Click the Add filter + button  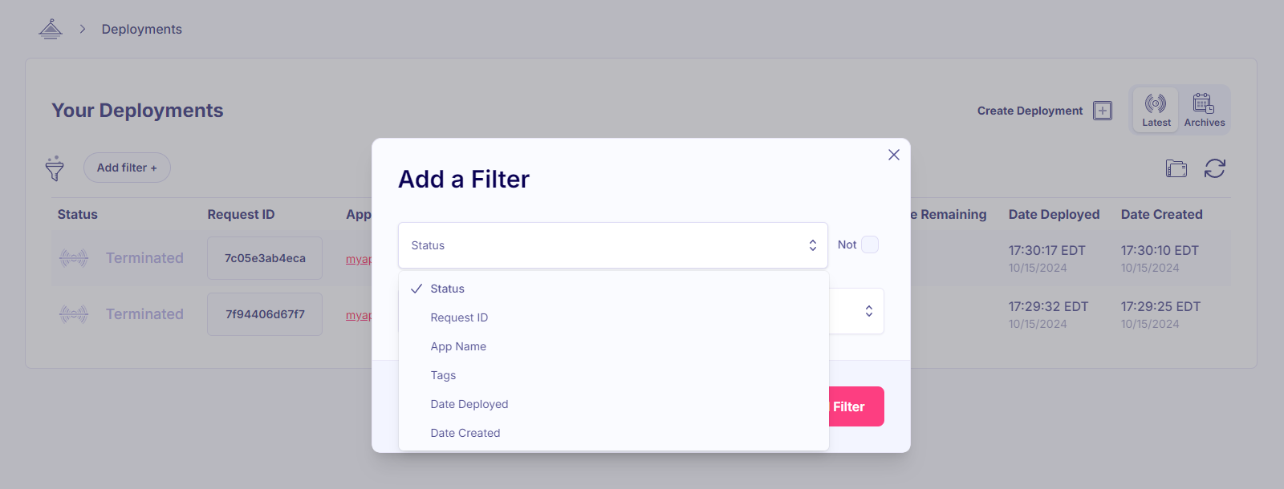(127, 168)
